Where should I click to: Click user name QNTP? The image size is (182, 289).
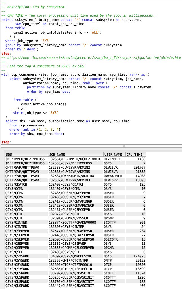point(108,261)
